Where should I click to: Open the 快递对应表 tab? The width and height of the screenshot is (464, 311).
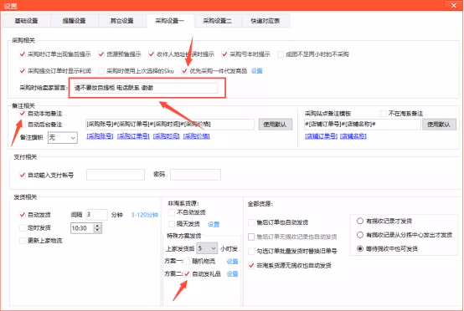pyautogui.click(x=266, y=21)
